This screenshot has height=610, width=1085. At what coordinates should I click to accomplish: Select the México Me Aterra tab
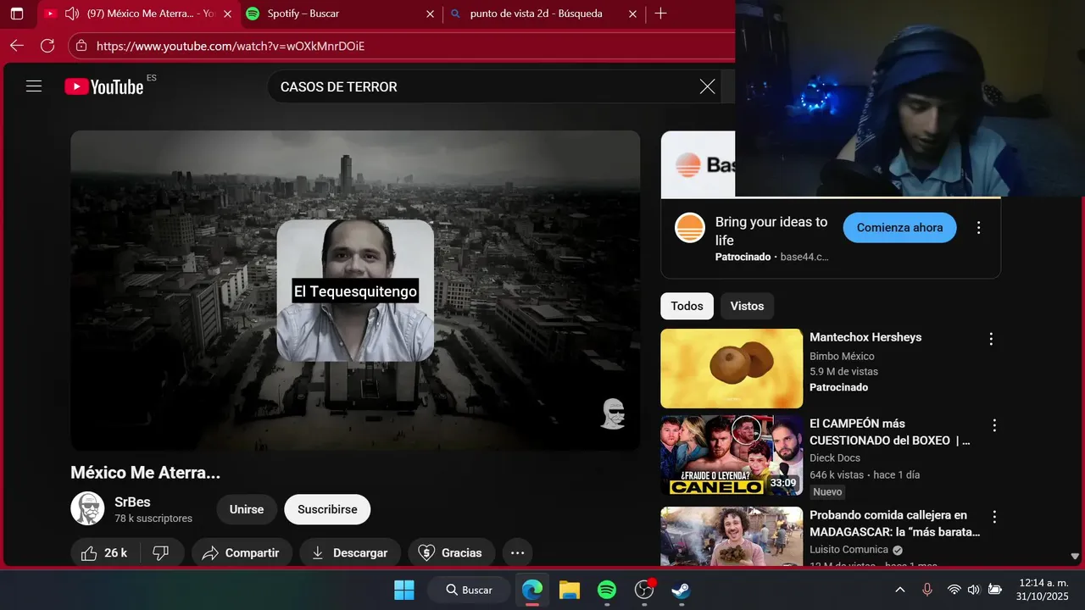tap(140, 14)
